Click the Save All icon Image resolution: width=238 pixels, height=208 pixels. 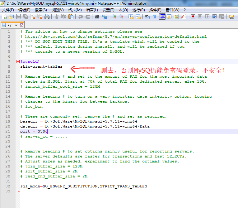coord(25,17)
